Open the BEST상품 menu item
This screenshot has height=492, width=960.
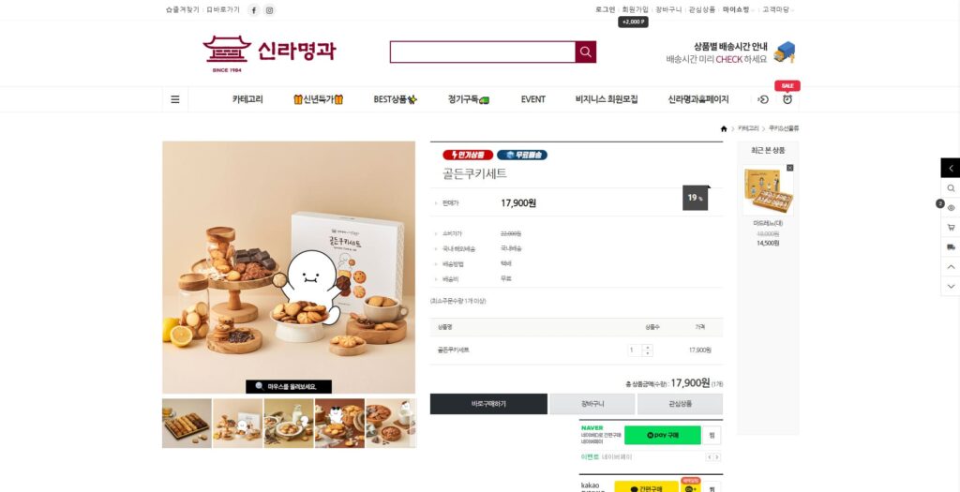click(x=395, y=99)
